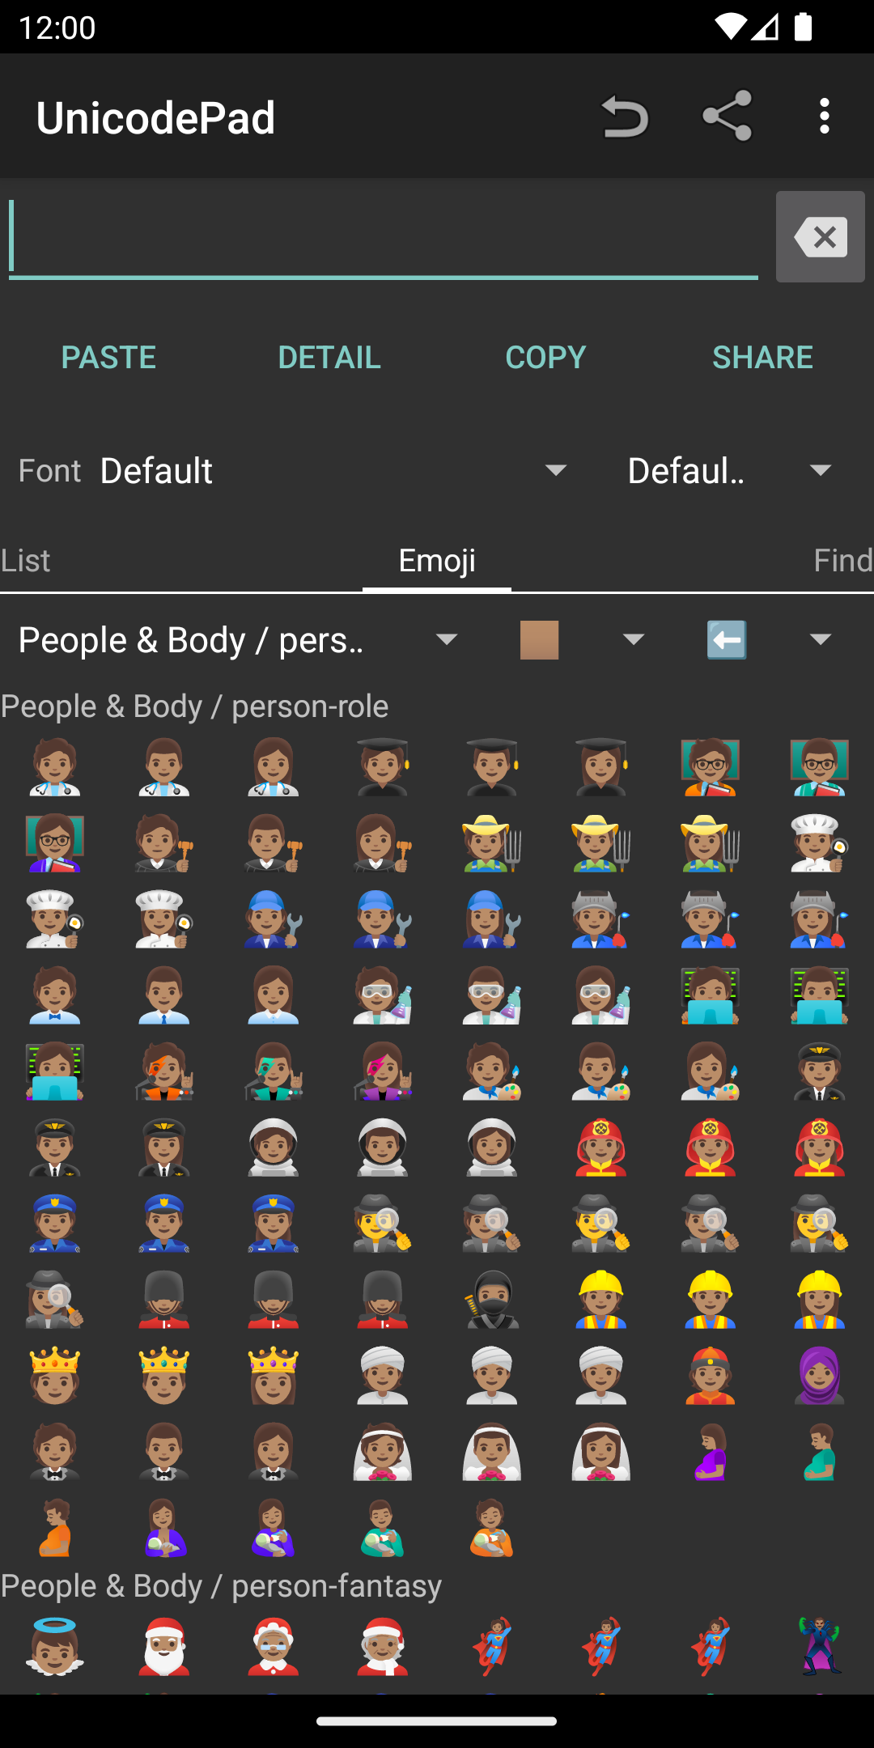874x1748 pixels.
Task: Insert the ninja emoji
Action: [491, 1300]
